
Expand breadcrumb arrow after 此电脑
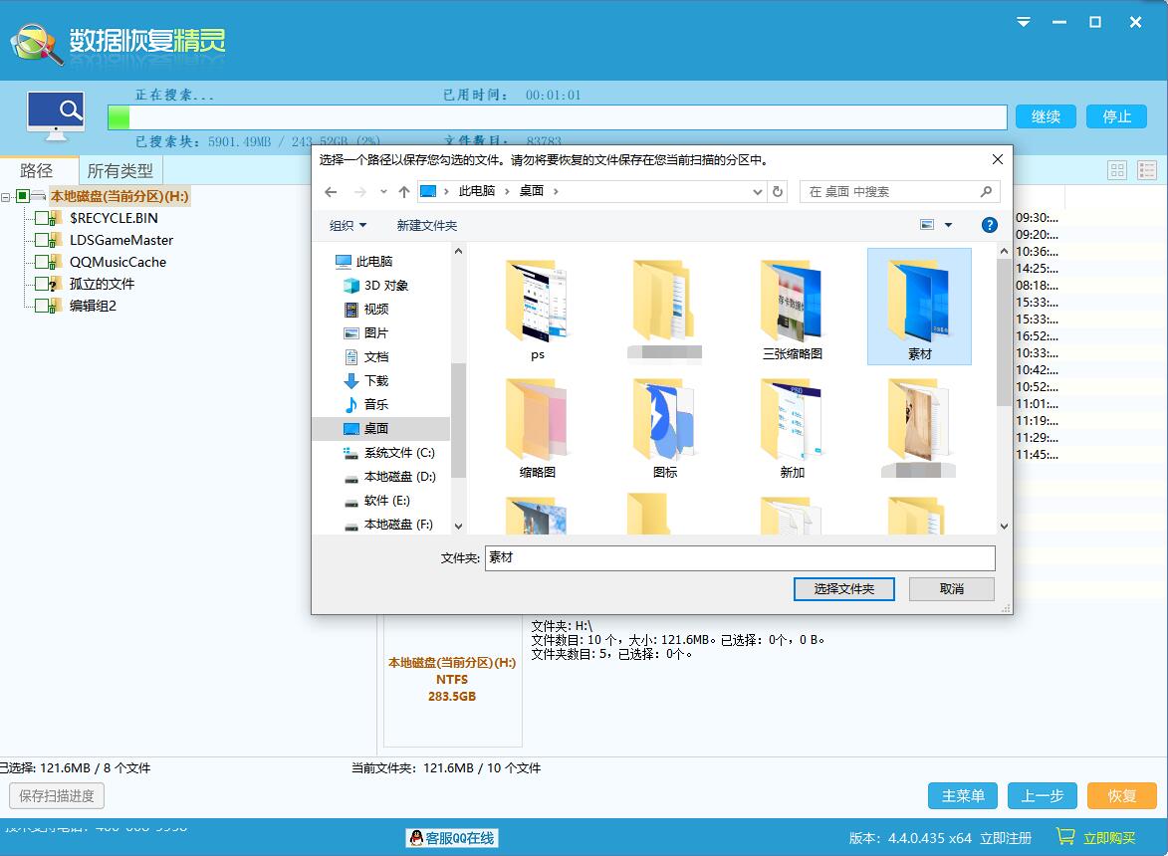pos(507,191)
